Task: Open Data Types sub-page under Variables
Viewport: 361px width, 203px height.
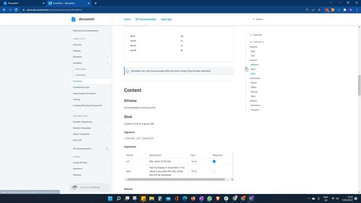Action: [80, 69]
